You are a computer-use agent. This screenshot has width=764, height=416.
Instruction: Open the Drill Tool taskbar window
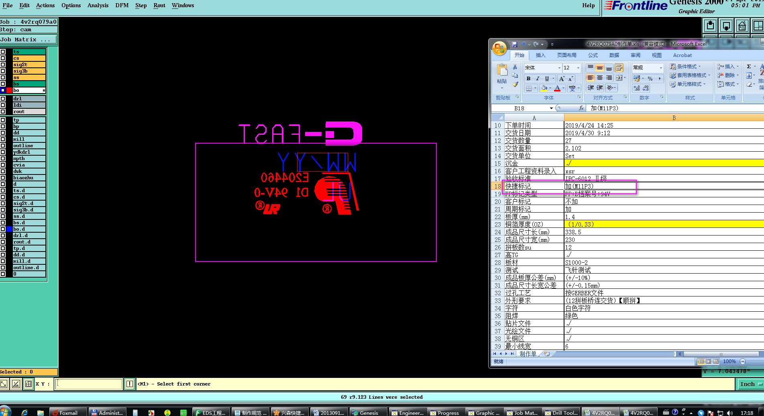point(561,412)
